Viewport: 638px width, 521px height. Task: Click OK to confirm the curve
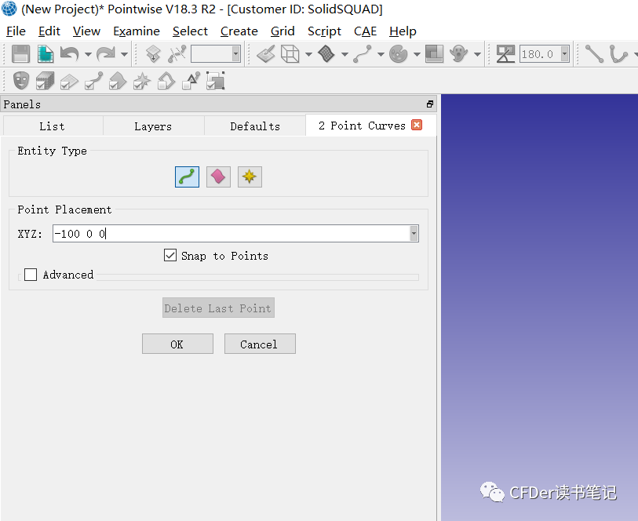177,344
